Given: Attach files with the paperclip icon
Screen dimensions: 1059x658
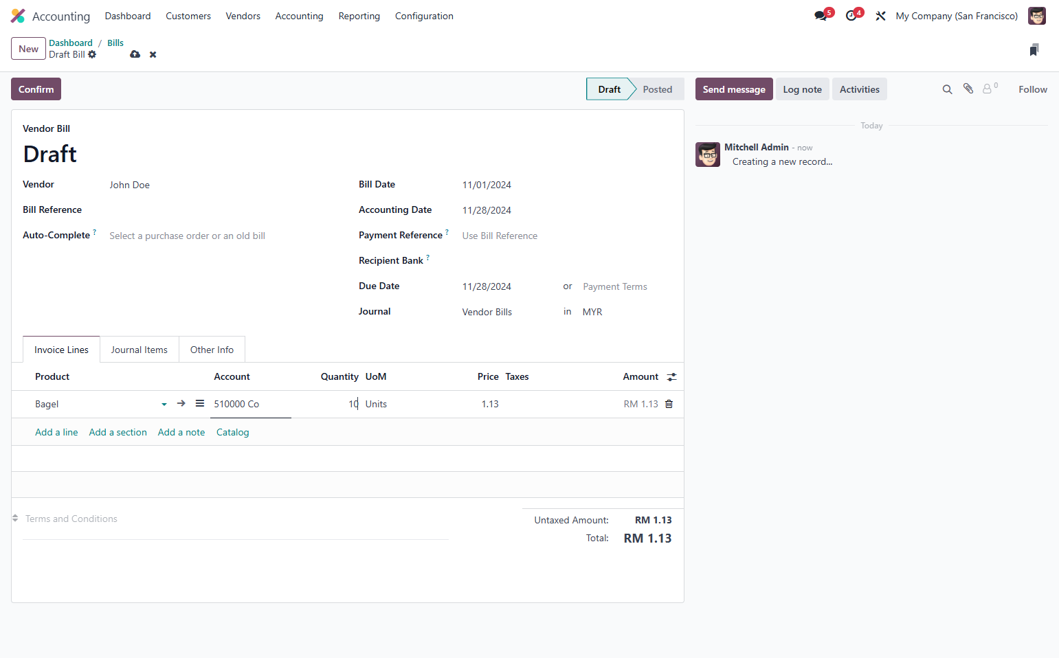Looking at the screenshot, I should (x=968, y=89).
